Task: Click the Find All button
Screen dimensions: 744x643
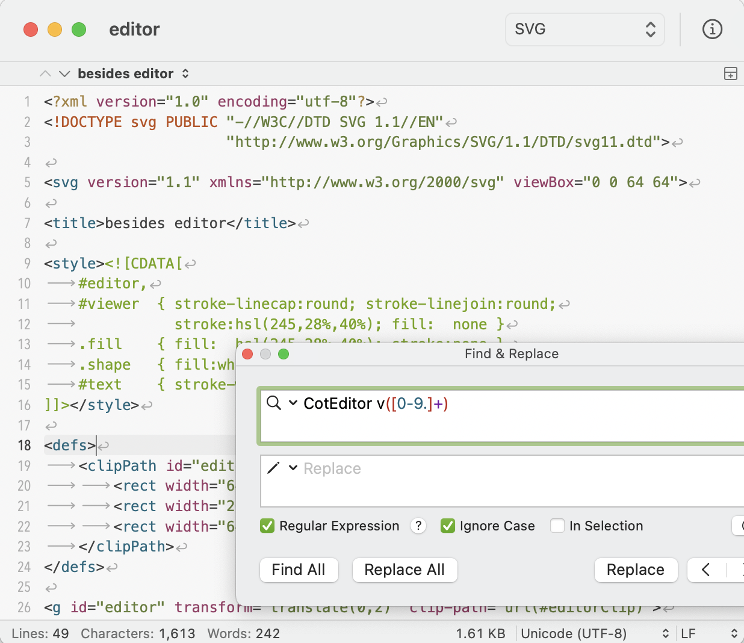Action: point(299,570)
